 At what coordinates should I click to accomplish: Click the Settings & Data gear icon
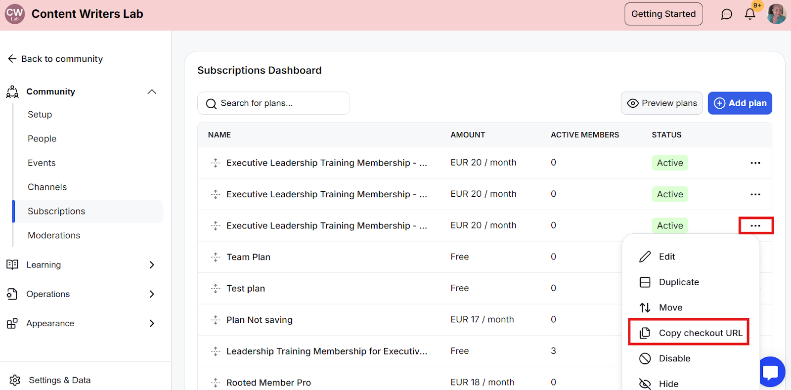15,380
